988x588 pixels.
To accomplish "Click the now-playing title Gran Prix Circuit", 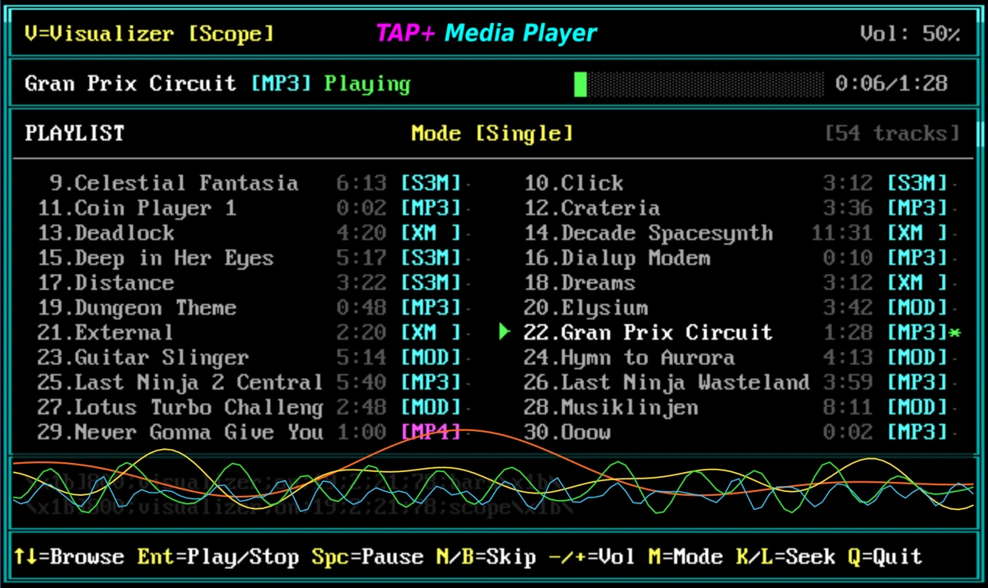I will point(130,84).
